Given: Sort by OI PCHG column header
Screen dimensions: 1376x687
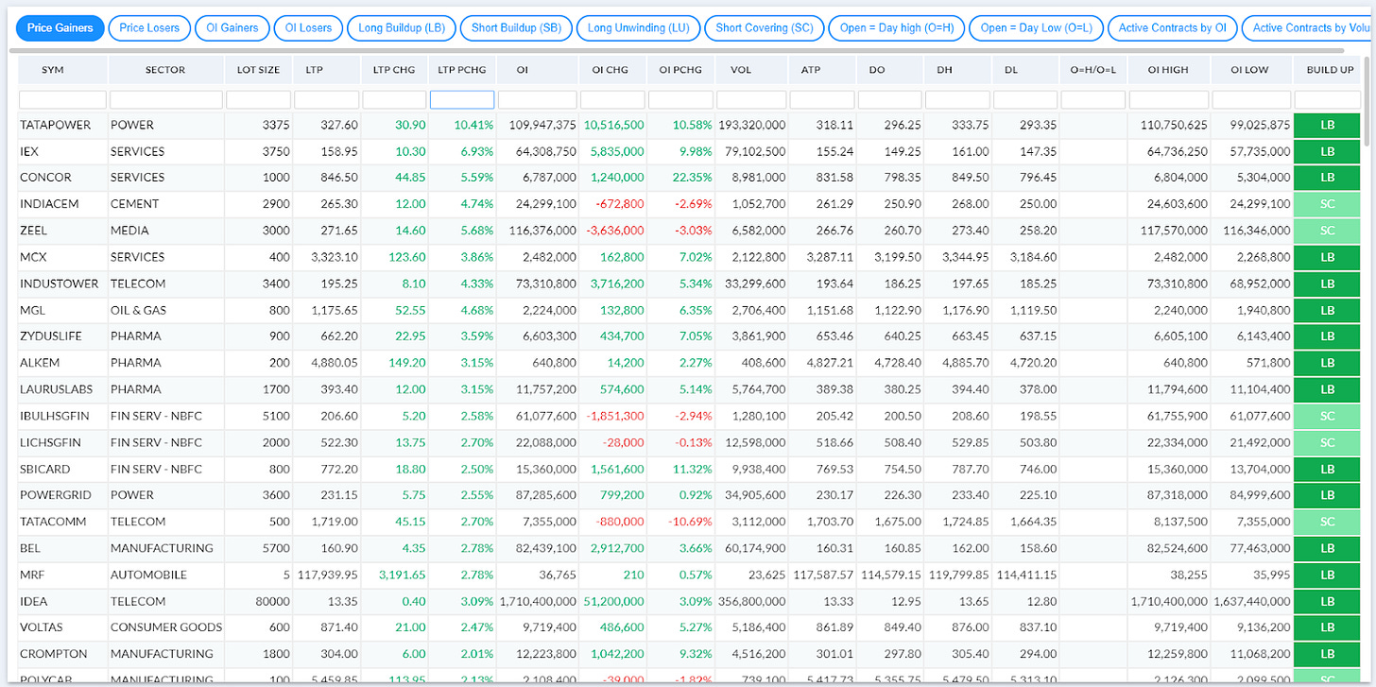Looking at the screenshot, I should pyautogui.click(x=680, y=70).
